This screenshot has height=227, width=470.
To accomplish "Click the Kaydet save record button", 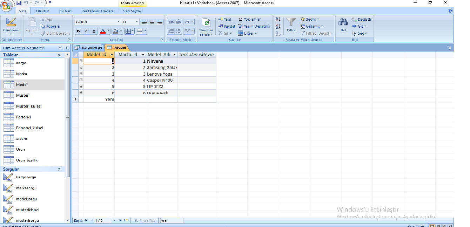I will tap(227, 26).
